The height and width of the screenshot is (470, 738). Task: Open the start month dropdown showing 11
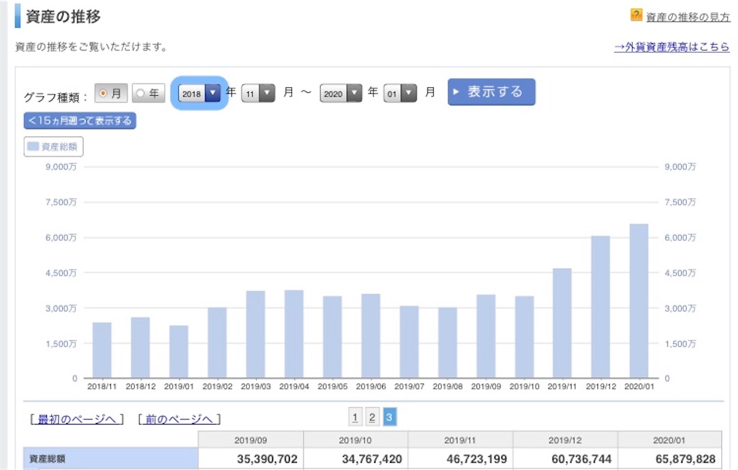[x=258, y=93]
